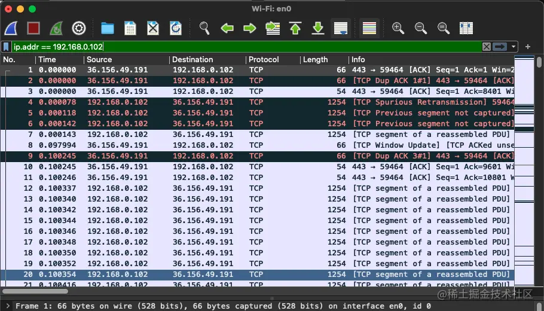Open capture options gear
Viewport: 544px width, 311px height.
coord(79,28)
